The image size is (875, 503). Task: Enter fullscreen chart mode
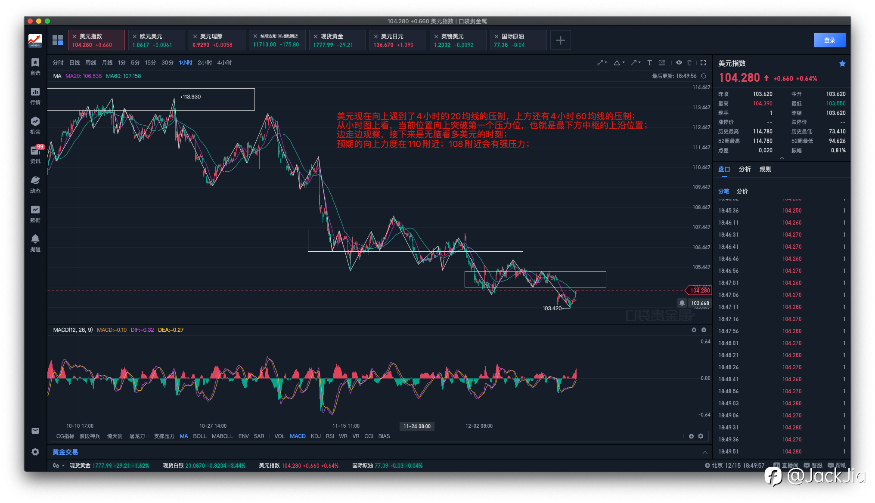[703, 63]
